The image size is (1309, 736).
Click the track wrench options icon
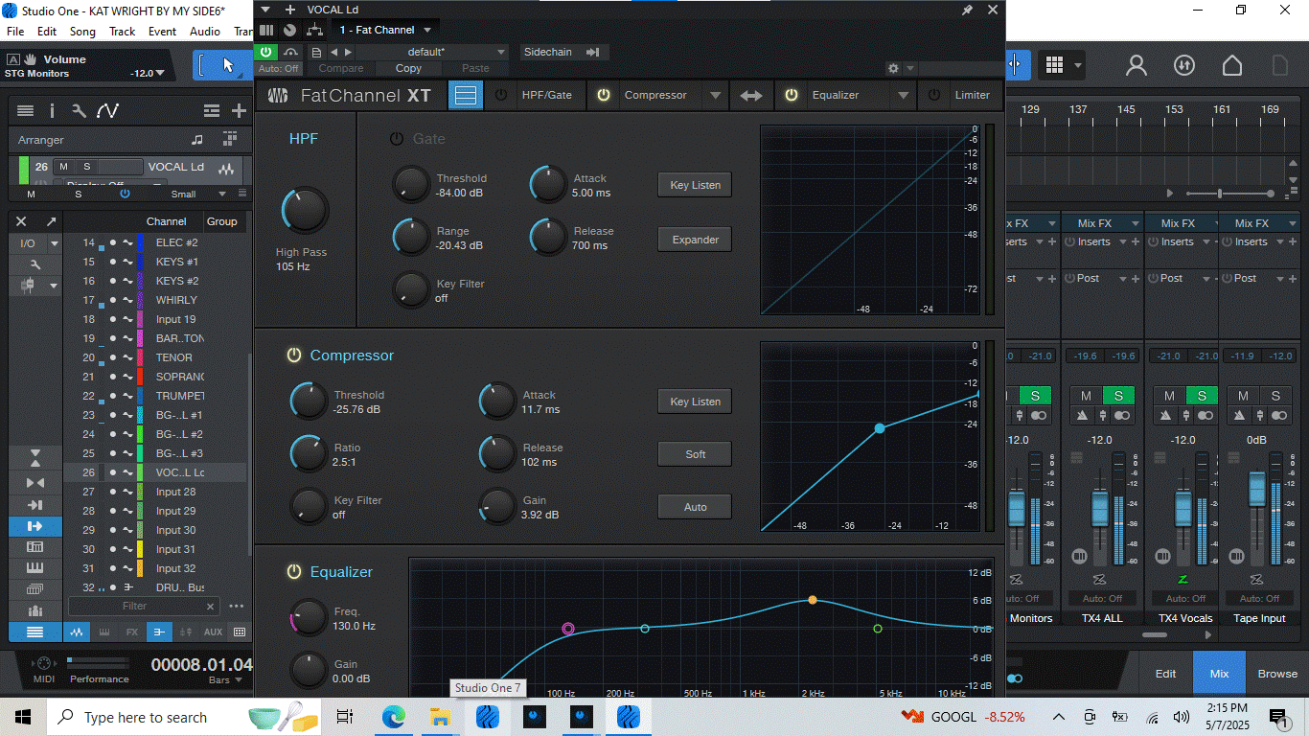point(79,111)
